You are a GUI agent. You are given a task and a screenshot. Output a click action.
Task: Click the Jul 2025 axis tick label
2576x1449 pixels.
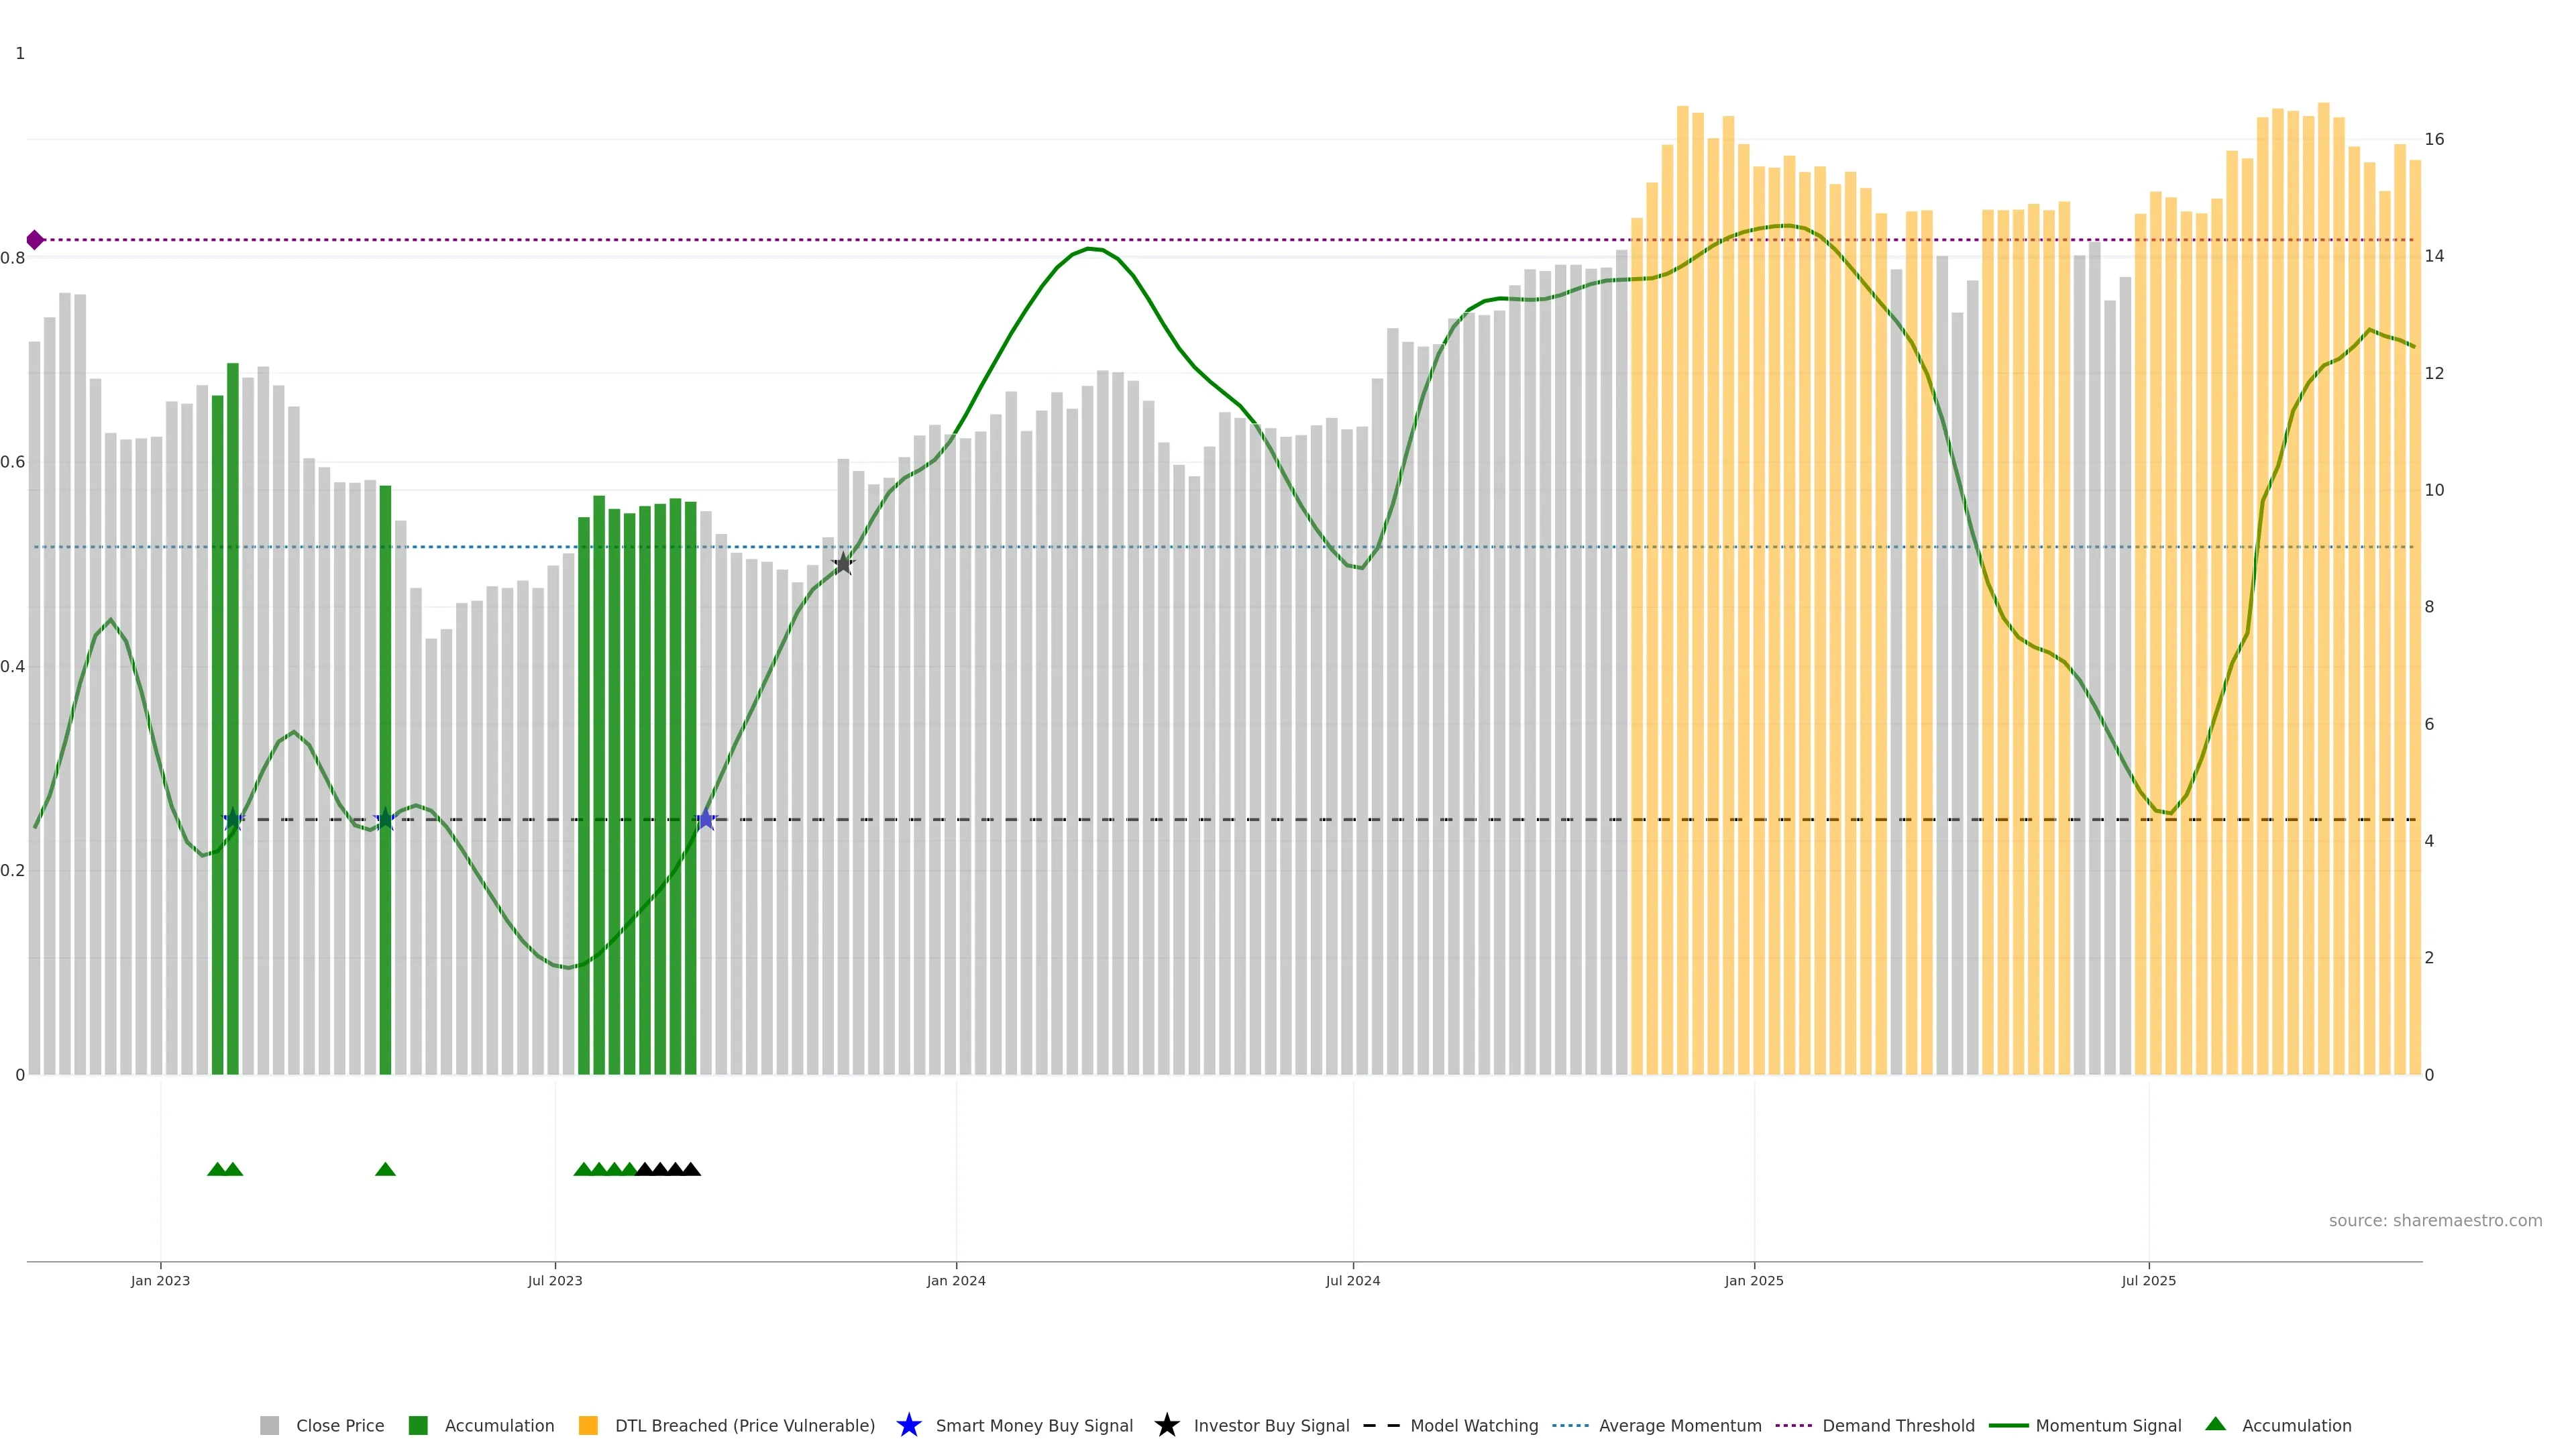2148,1280
